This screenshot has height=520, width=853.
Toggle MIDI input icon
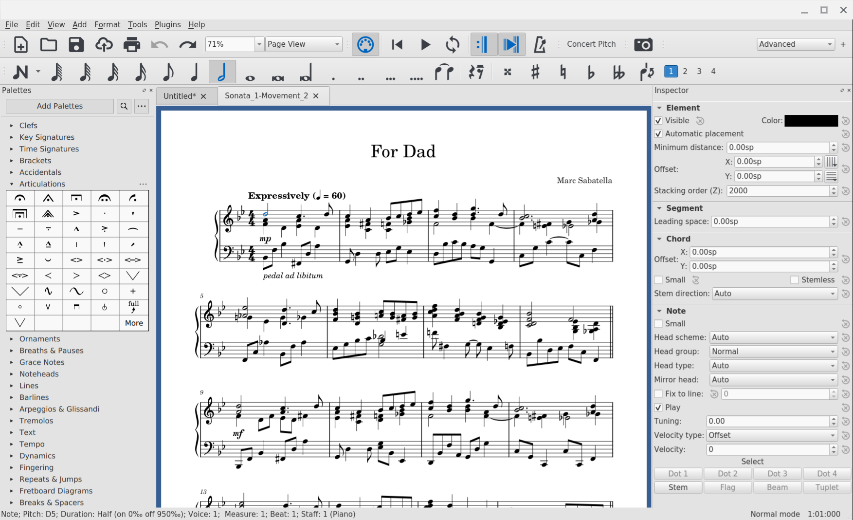pyautogui.click(x=365, y=44)
